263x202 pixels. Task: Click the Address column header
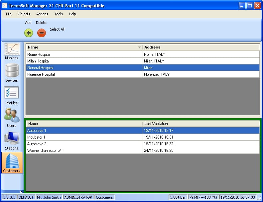tap(201, 47)
